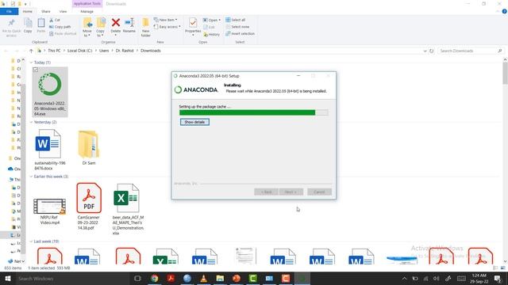The width and height of the screenshot is (508, 285).
Task: Collapse Earlier this week group
Action: pyautogui.click(x=32, y=177)
